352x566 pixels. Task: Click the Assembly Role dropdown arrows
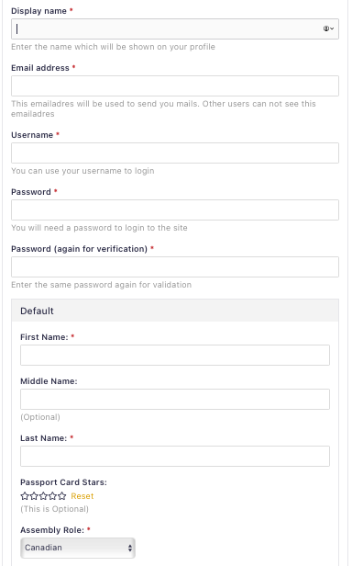pos(129,548)
